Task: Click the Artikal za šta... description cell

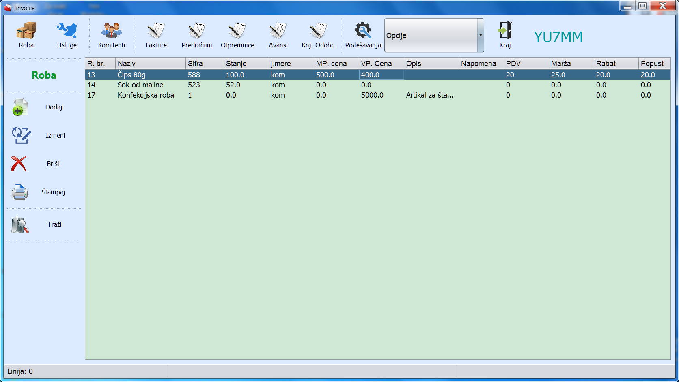Action: click(431, 95)
